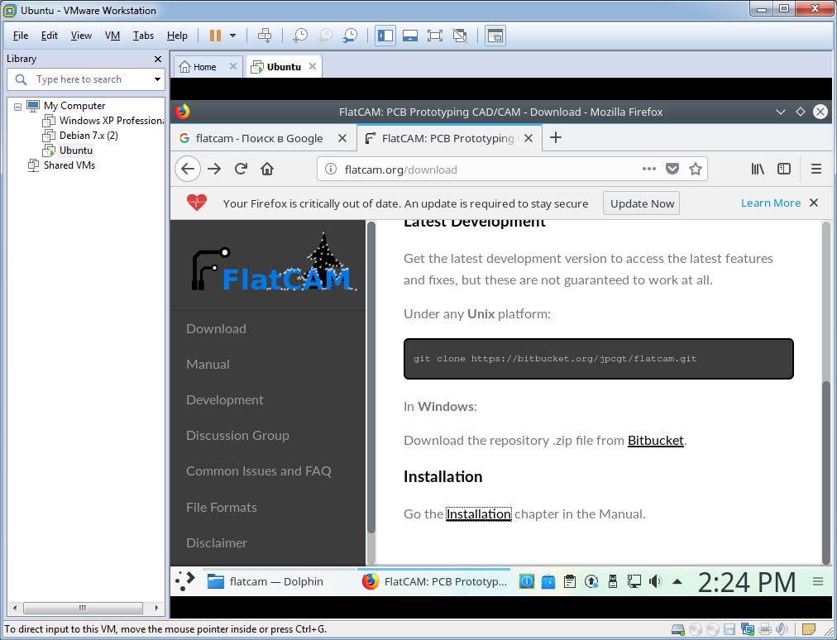The image size is (837, 640).
Task: Open the Library search dropdown arrow
Action: (x=157, y=79)
